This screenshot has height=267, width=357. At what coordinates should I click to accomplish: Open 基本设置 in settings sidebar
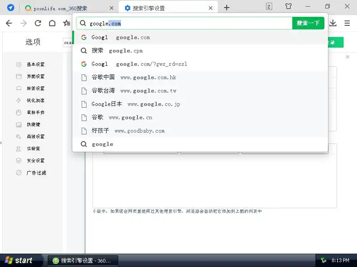pyautogui.click(x=36, y=65)
